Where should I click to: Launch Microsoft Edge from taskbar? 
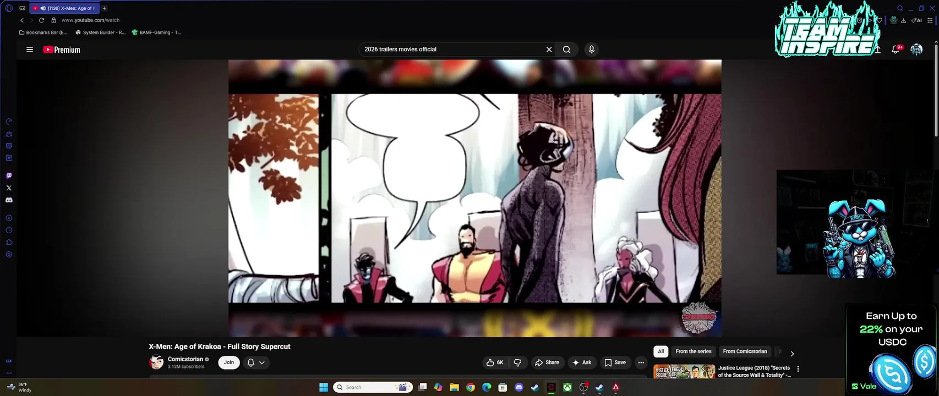point(487,387)
